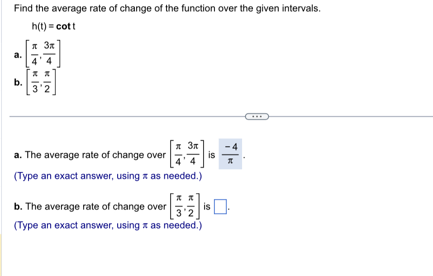The image size is (433, 276).
Task: Click the denominator π of the part a answer
Action: [x=231, y=162]
